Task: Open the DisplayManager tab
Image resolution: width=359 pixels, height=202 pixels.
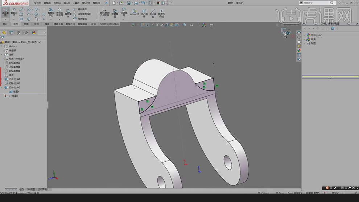Action: (34, 33)
